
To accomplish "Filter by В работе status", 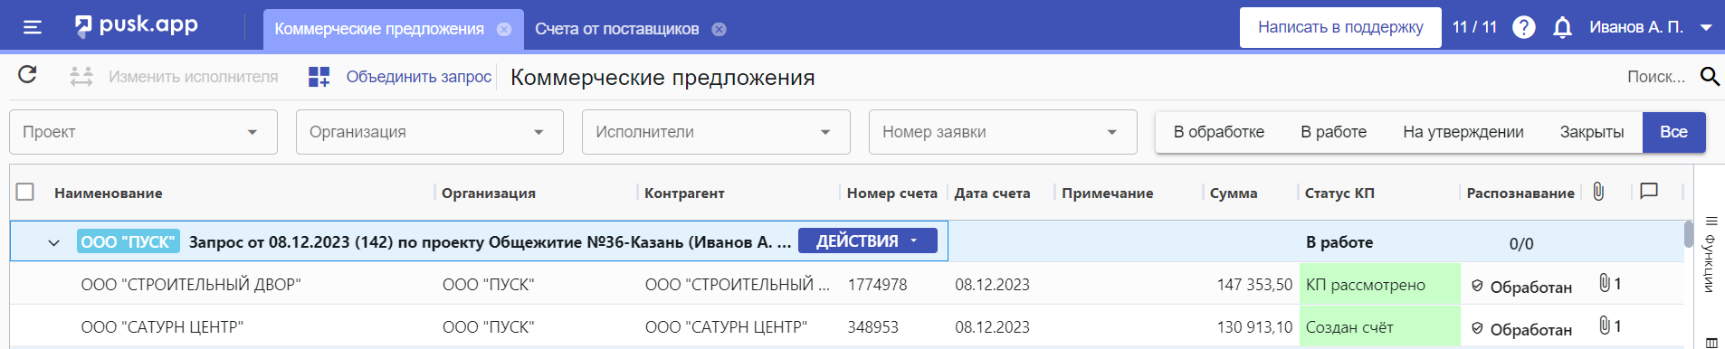I will [x=1333, y=132].
